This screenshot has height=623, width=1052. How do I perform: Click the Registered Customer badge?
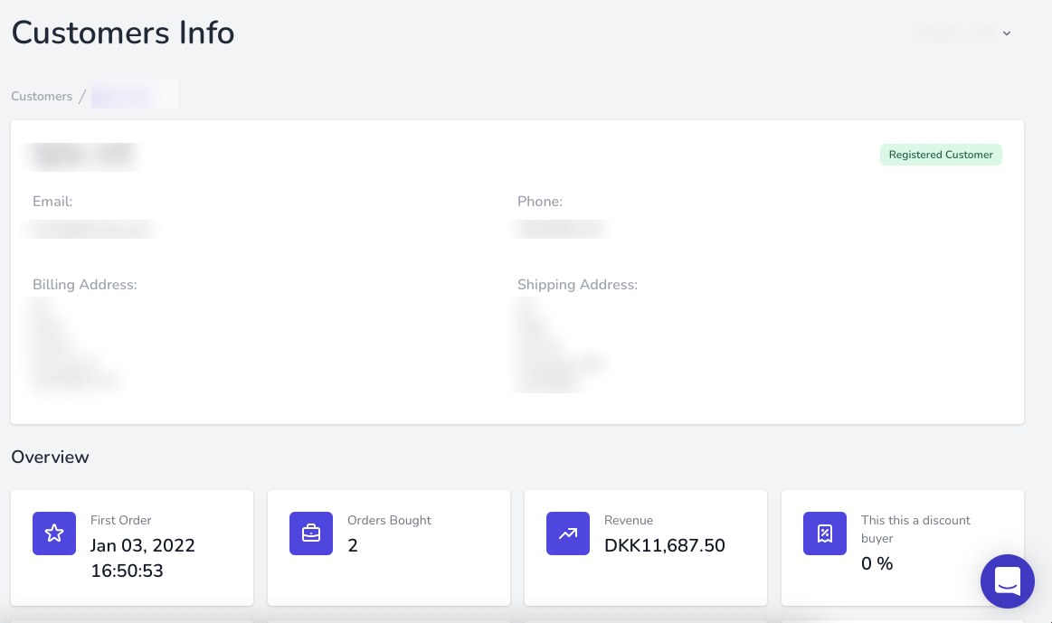pos(941,155)
